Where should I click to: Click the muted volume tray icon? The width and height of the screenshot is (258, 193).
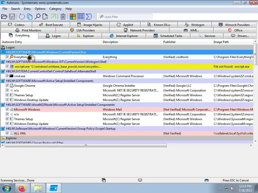(233, 188)
